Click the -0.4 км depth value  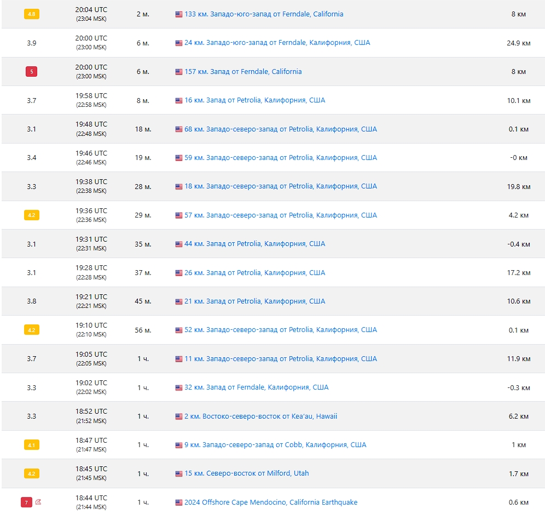click(x=519, y=244)
